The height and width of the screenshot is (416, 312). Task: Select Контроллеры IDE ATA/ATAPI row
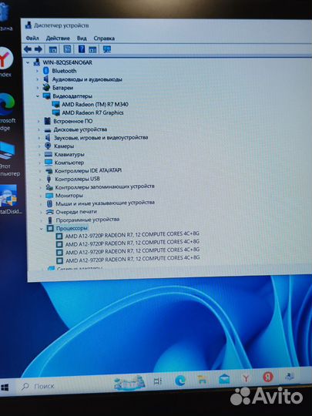click(x=88, y=170)
